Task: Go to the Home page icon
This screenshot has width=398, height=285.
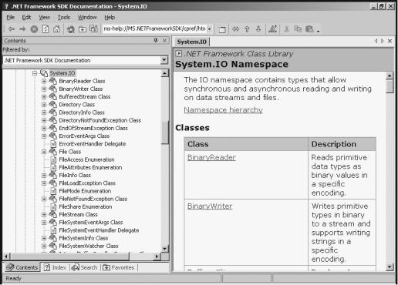Action: click(x=56, y=29)
